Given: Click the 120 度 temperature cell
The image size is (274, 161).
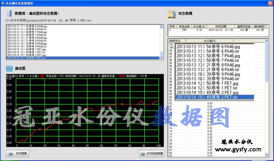Looking at the screenshot, I should (x=244, y=30).
